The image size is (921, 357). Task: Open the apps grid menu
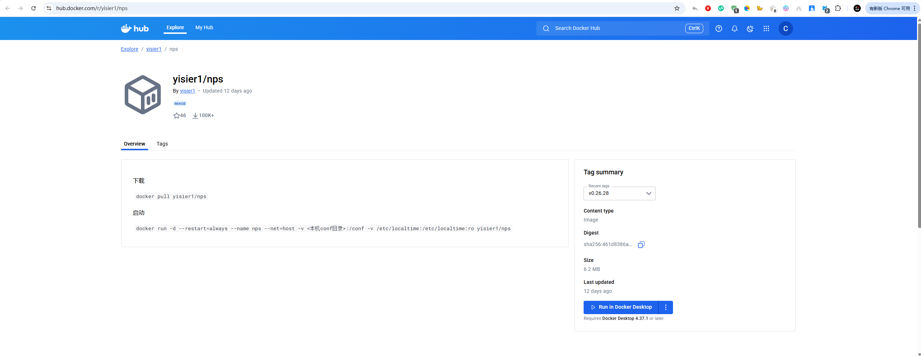coord(766,28)
